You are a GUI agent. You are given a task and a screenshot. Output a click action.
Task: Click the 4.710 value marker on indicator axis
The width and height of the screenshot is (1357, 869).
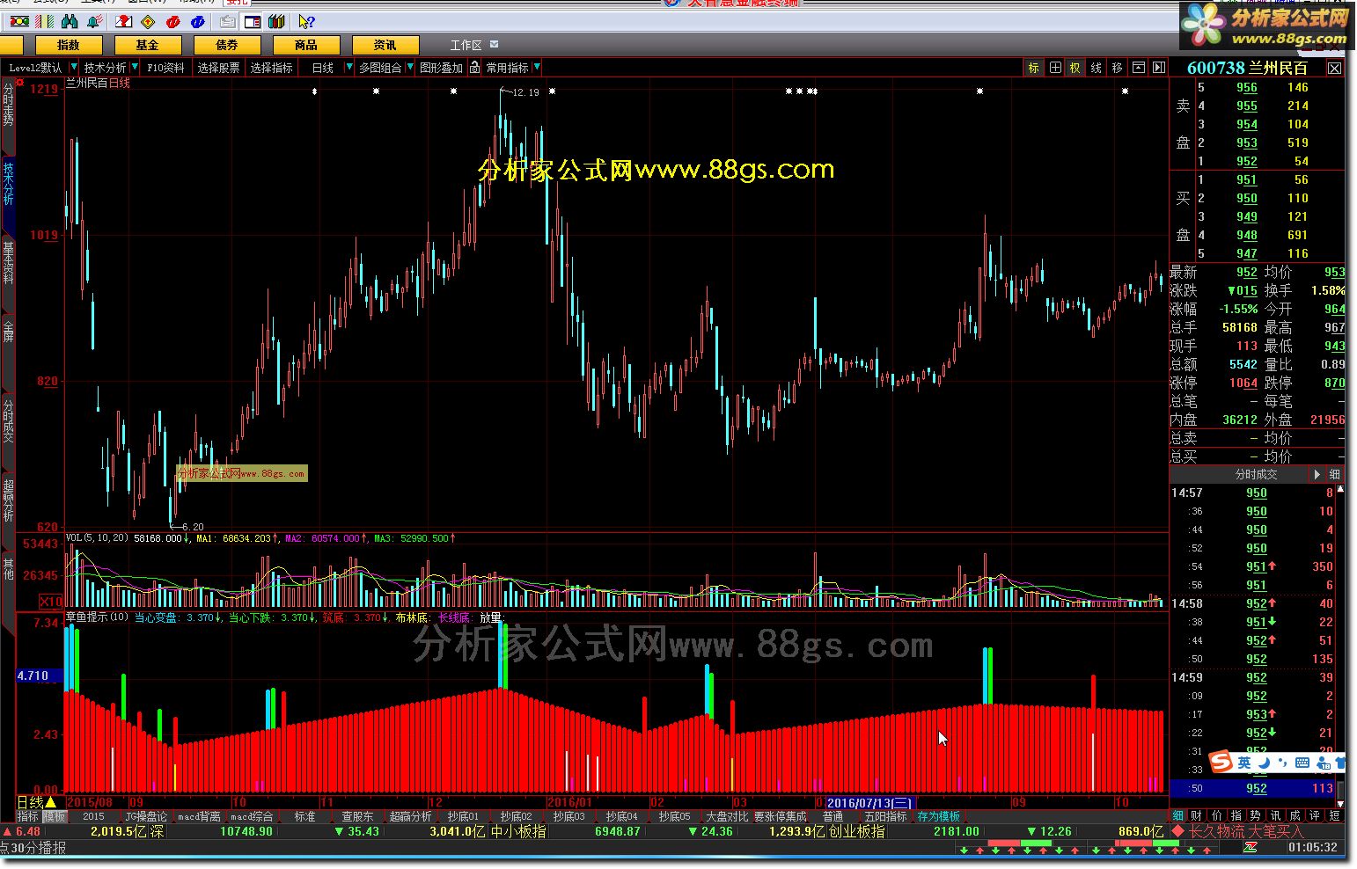click(x=40, y=675)
